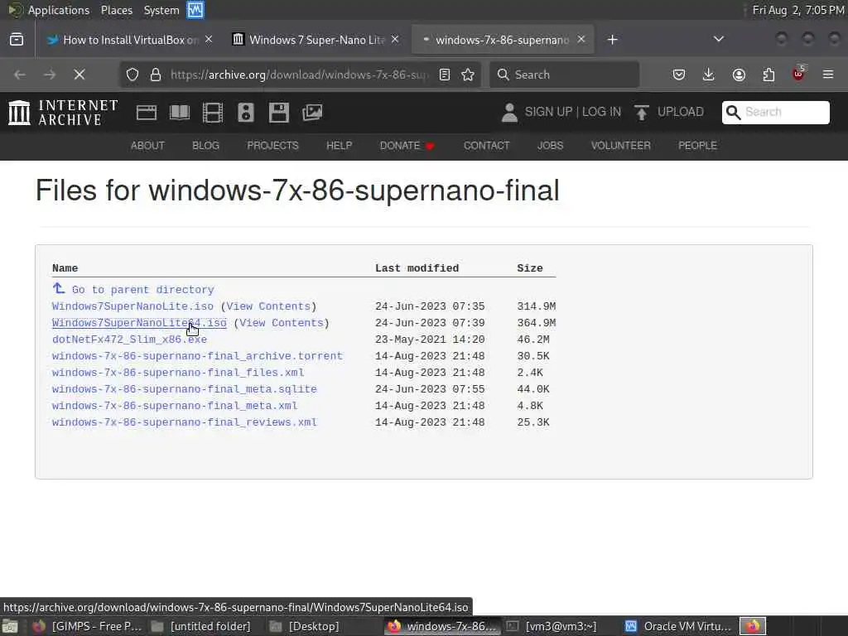Open windows-7x-86-supernano-final_reviews.xml

pos(185,422)
